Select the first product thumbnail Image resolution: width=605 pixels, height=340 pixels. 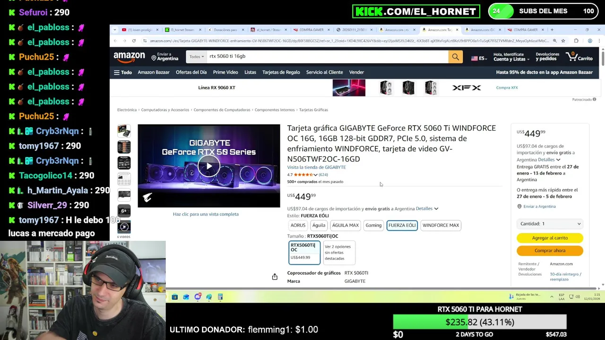click(x=124, y=131)
